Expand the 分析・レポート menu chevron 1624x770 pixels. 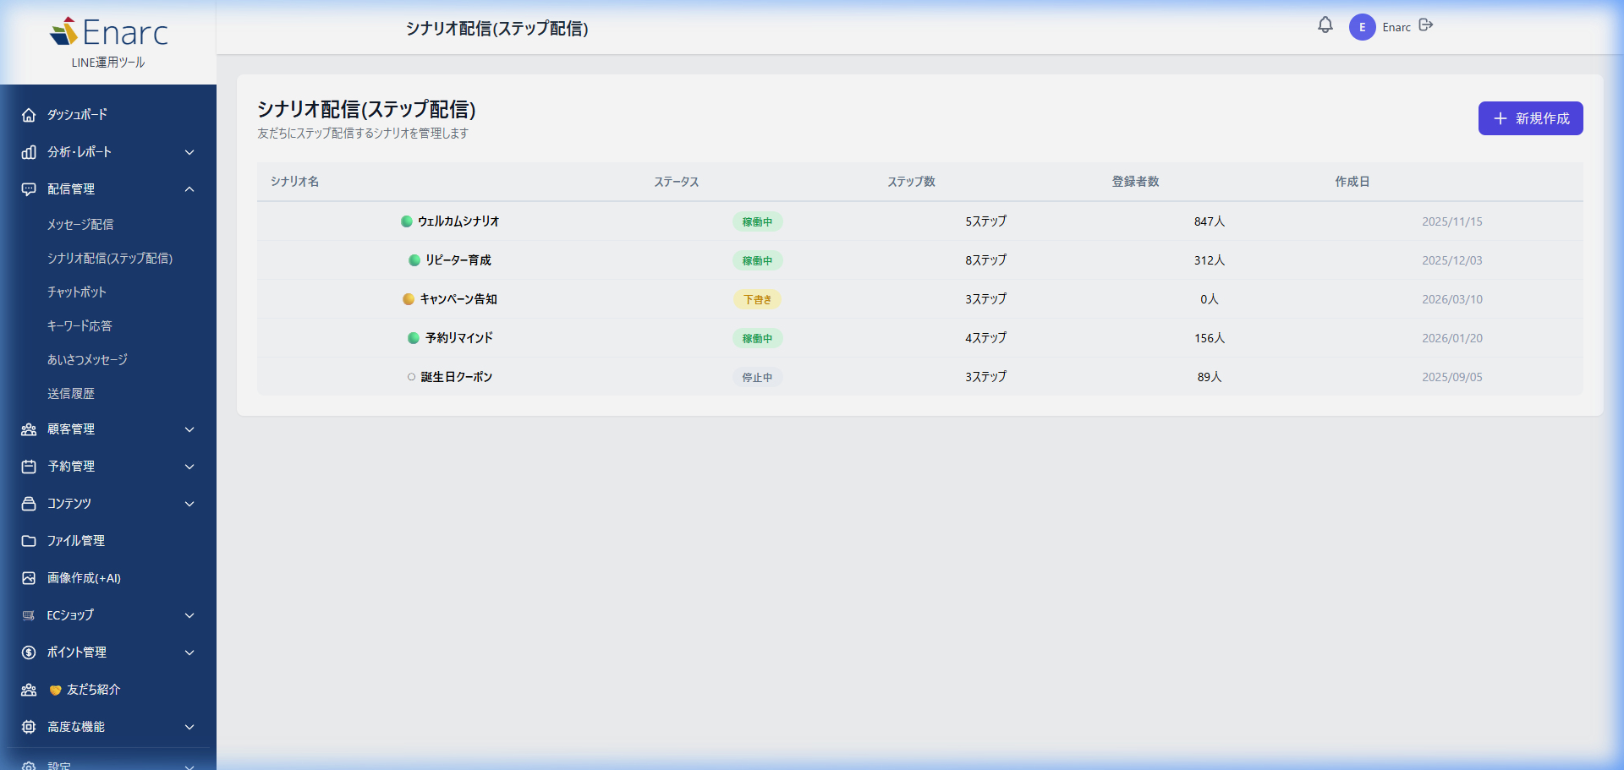pyautogui.click(x=189, y=152)
